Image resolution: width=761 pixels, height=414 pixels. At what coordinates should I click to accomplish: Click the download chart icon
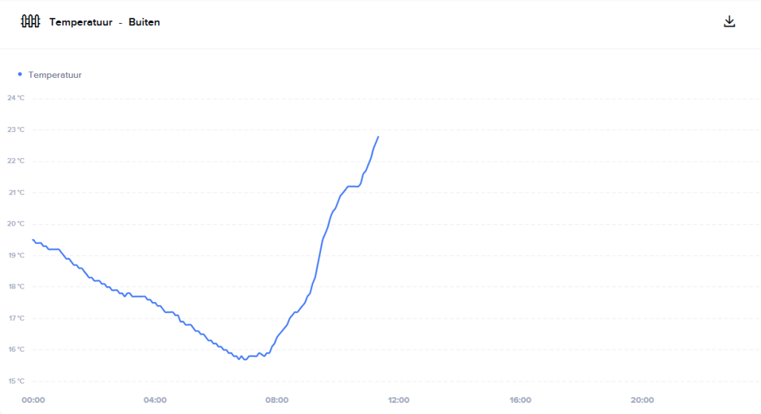pyautogui.click(x=729, y=22)
